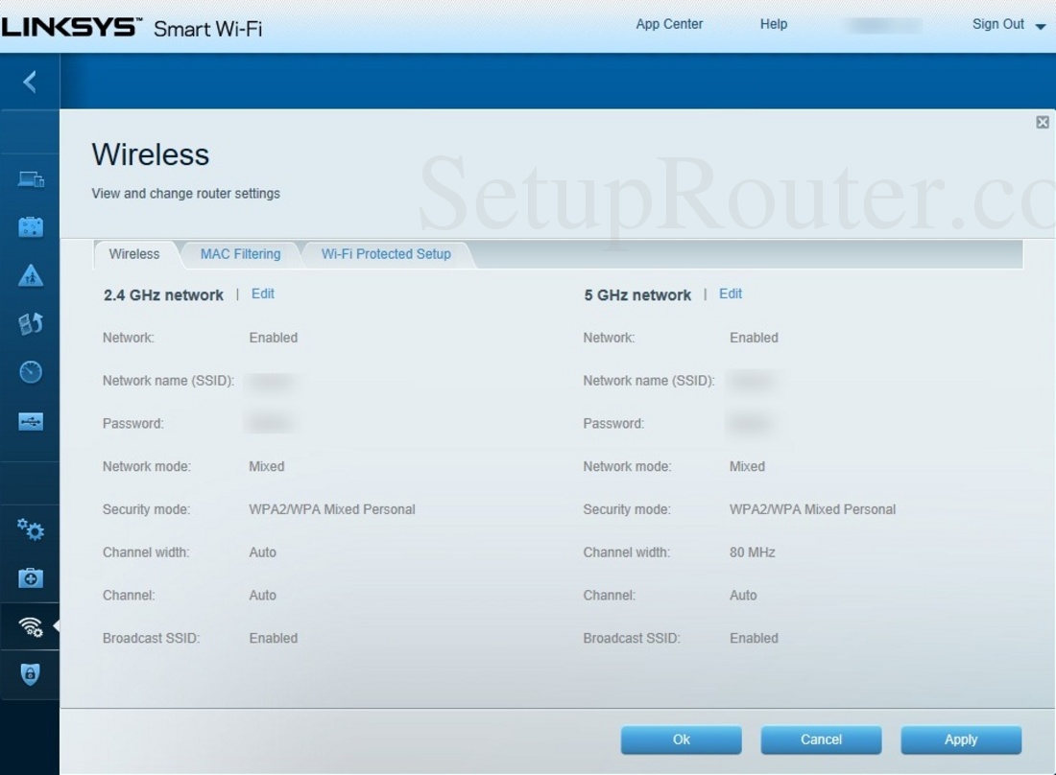Collapse the sidebar with the back chevron
This screenshot has height=775, width=1056.
coord(30,82)
